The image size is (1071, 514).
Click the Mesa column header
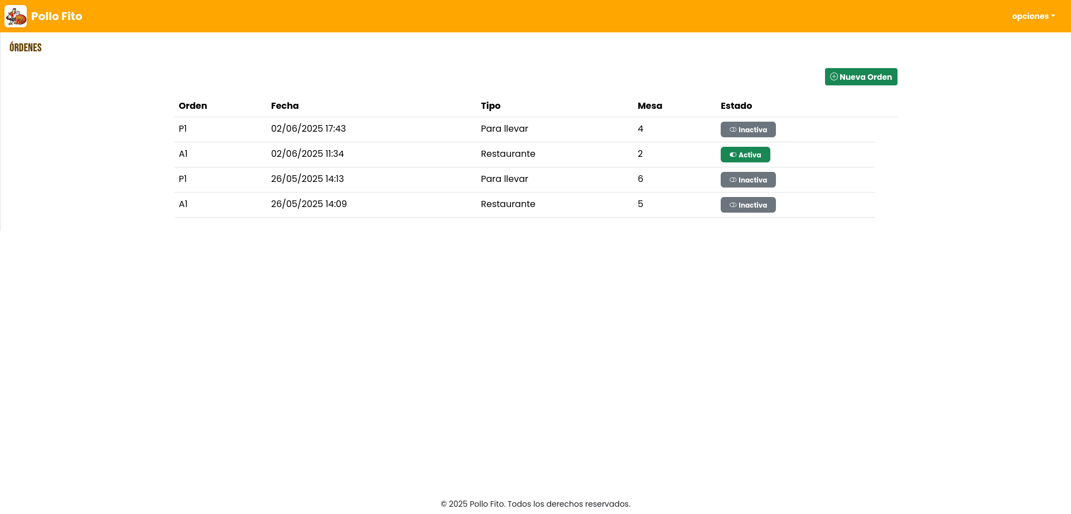tap(649, 106)
